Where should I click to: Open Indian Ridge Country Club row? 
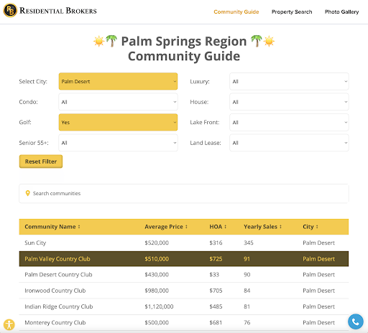click(x=184, y=306)
